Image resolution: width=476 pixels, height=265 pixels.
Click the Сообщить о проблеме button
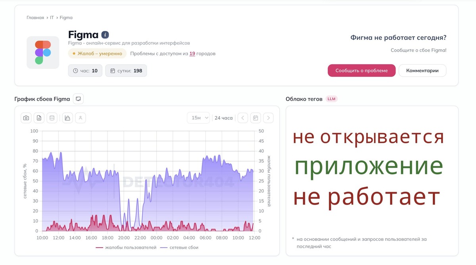click(x=361, y=71)
